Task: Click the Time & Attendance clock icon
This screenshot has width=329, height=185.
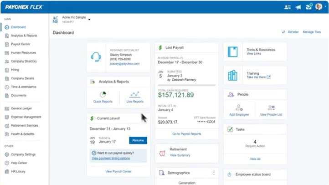Action: 7,87
